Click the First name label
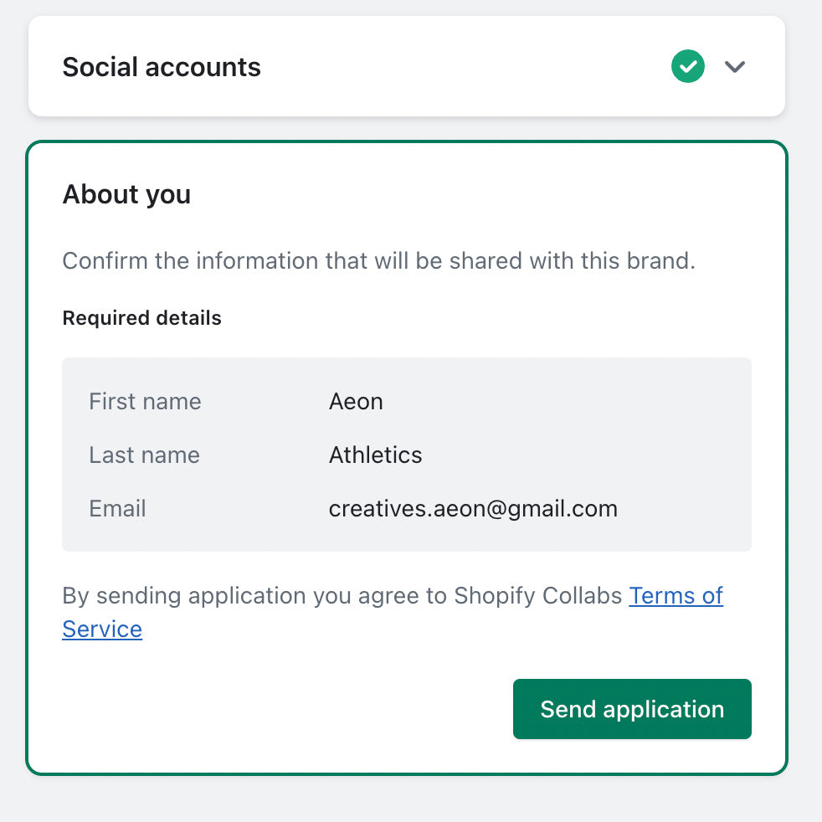The height and width of the screenshot is (822, 822). pyautogui.click(x=145, y=402)
